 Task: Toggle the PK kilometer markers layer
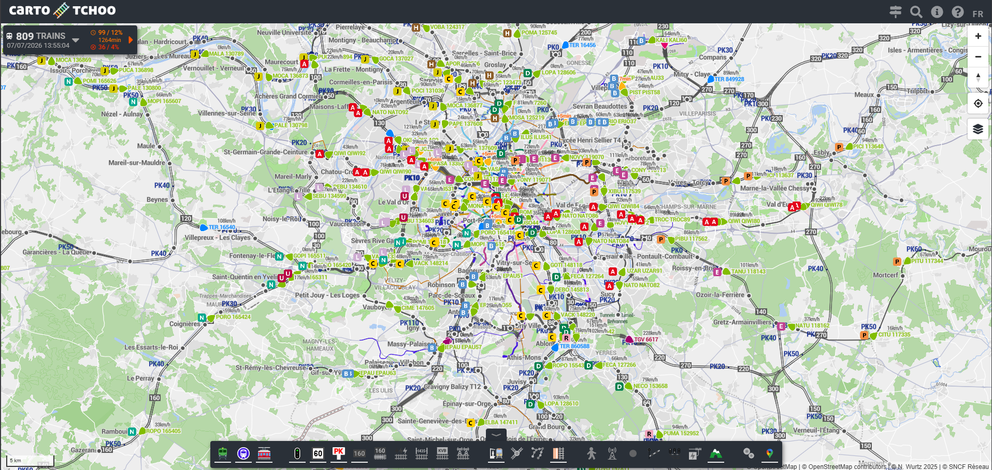point(339,453)
